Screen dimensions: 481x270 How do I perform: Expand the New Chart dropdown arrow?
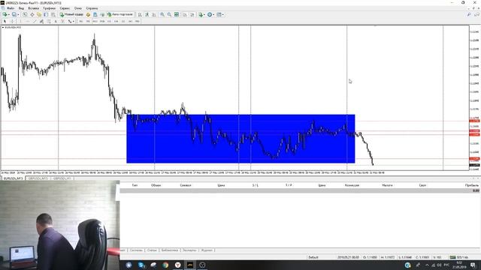(x=9, y=14)
